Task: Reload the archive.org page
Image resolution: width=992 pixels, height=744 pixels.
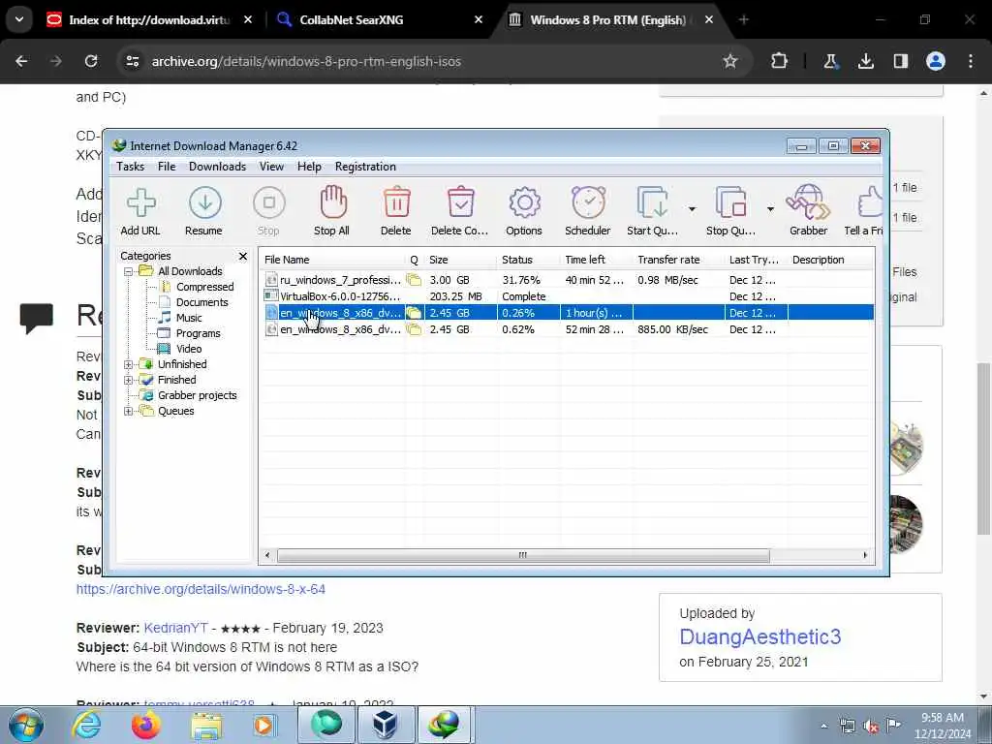Action: (x=91, y=61)
